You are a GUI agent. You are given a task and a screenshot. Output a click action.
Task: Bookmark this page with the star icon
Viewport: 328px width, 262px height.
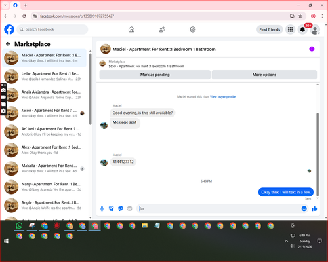(300, 16)
